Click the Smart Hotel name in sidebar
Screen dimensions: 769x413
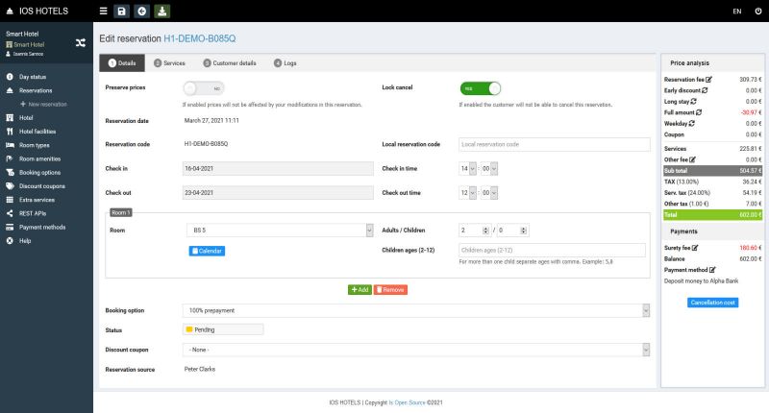point(22,34)
